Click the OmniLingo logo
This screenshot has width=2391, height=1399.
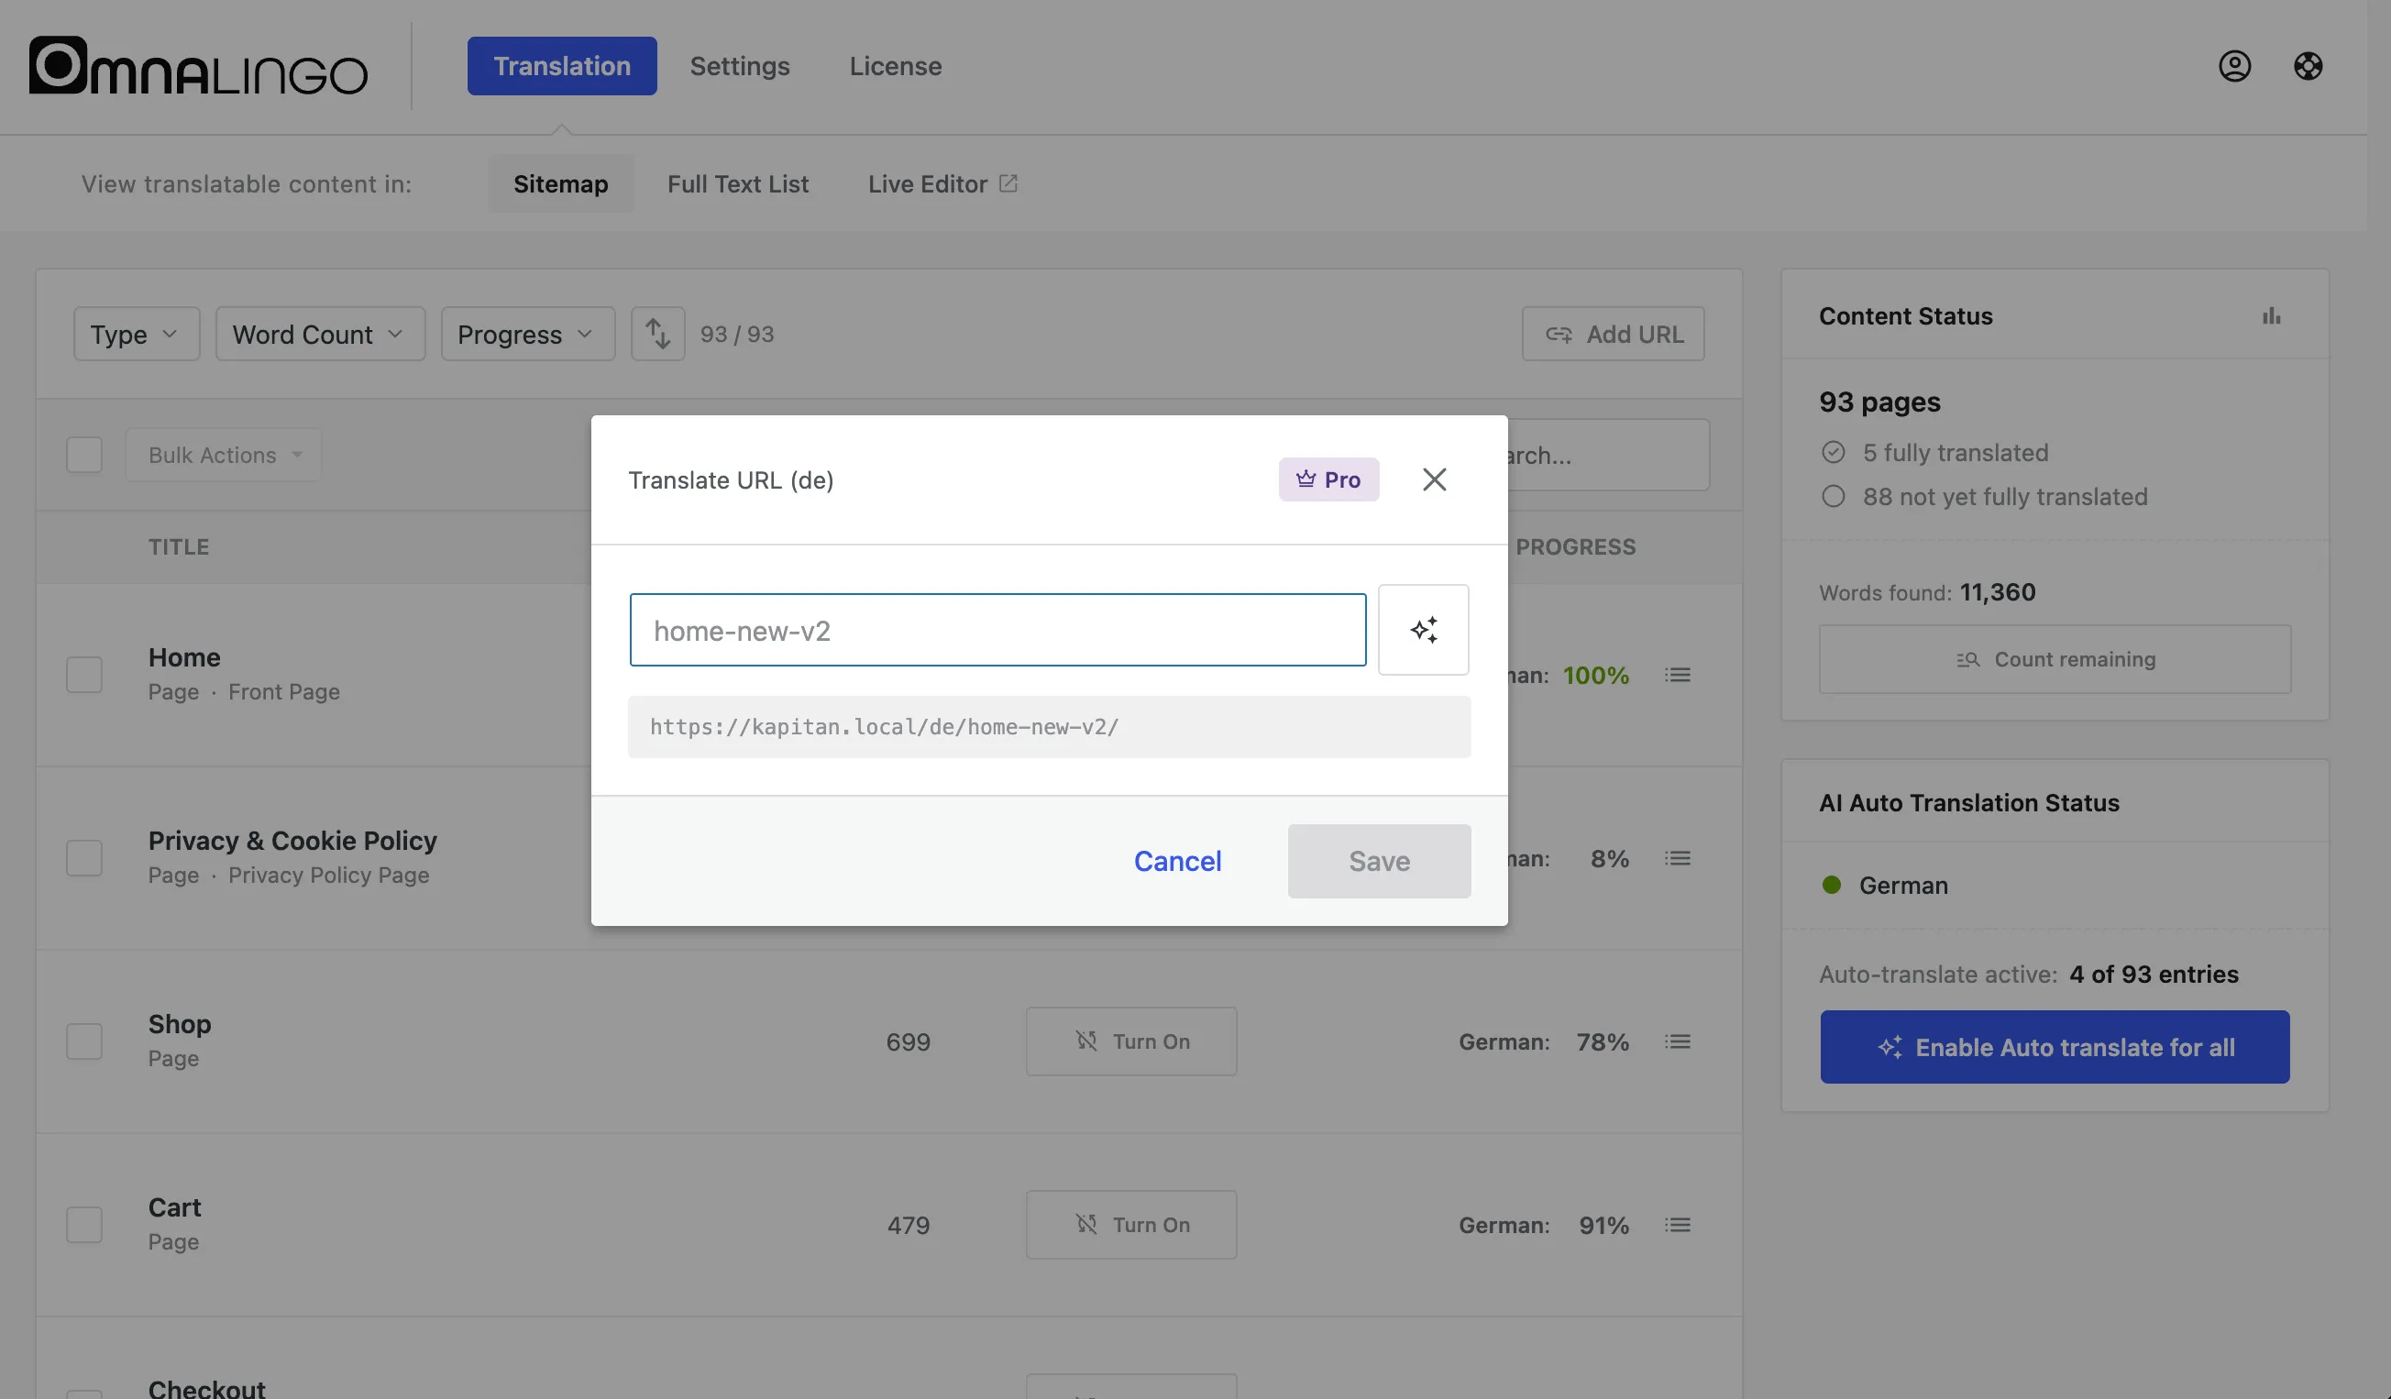coord(198,65)
